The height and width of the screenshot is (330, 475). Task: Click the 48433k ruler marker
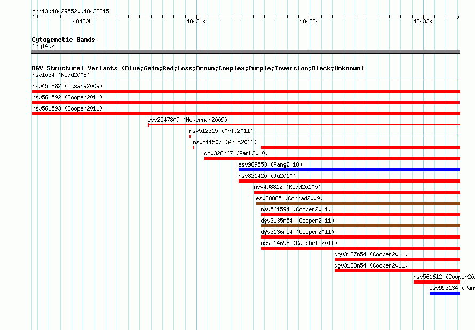(423, 21)
